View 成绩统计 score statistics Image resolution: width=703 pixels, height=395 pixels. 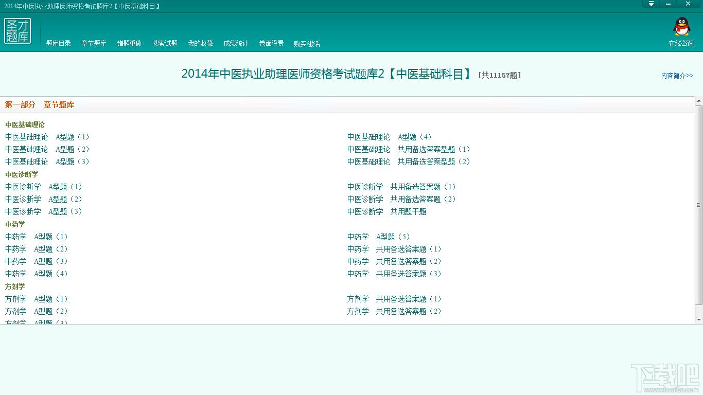click(236, 44)
